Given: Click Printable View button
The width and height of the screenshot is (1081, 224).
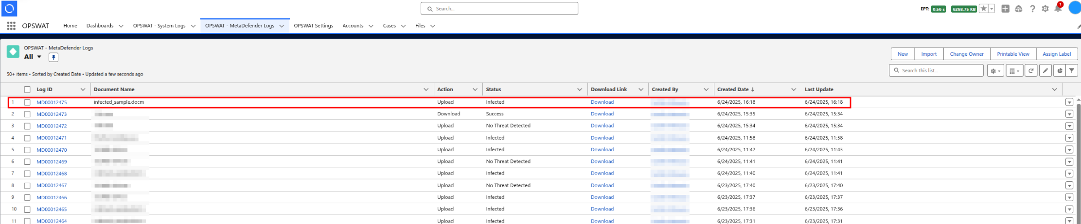Looking at the screenshot, I should (x=1013, y=54).
